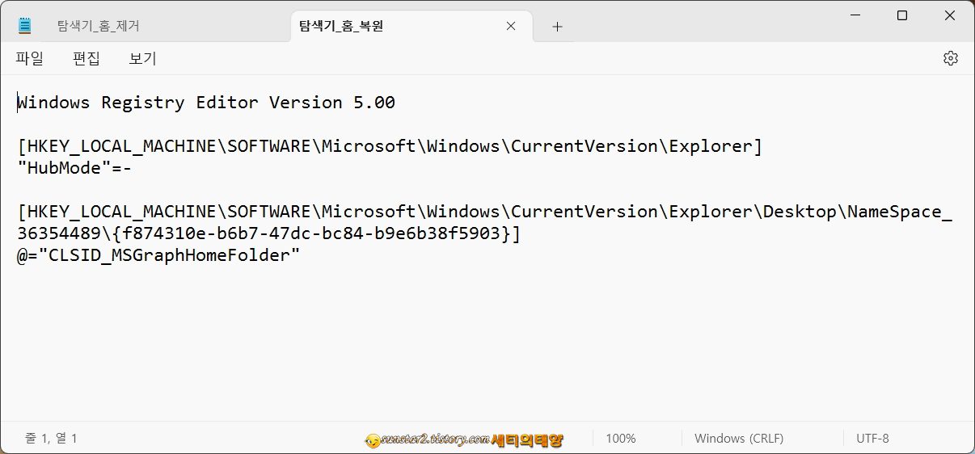Click the @="CLSID_MSGraphHomeFolder" line
This screenshot has width=975, height=454.
(158, 255)
